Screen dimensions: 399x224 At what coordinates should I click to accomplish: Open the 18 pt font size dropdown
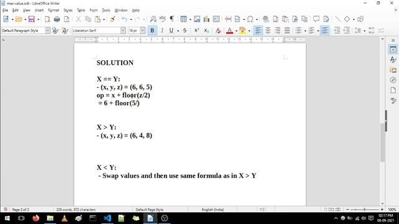coord(143,30)
